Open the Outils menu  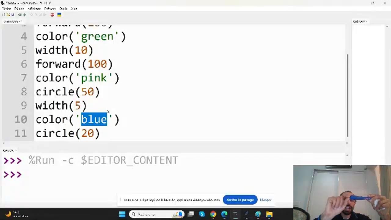64,9
